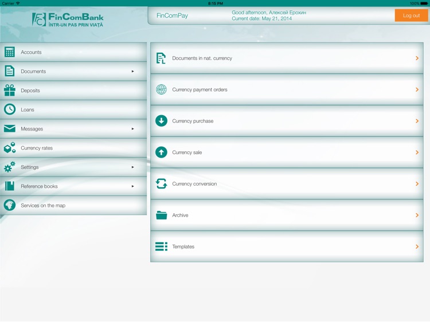This screenshot has height=322, width=430.
Task: Click the FinComPay title
Action: tap(172, 15)
